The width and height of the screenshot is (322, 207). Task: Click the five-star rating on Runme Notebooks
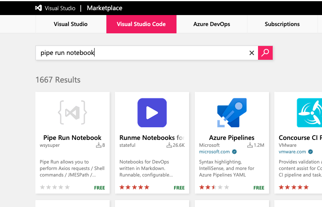pyautogui.click(x=135, y=187)
